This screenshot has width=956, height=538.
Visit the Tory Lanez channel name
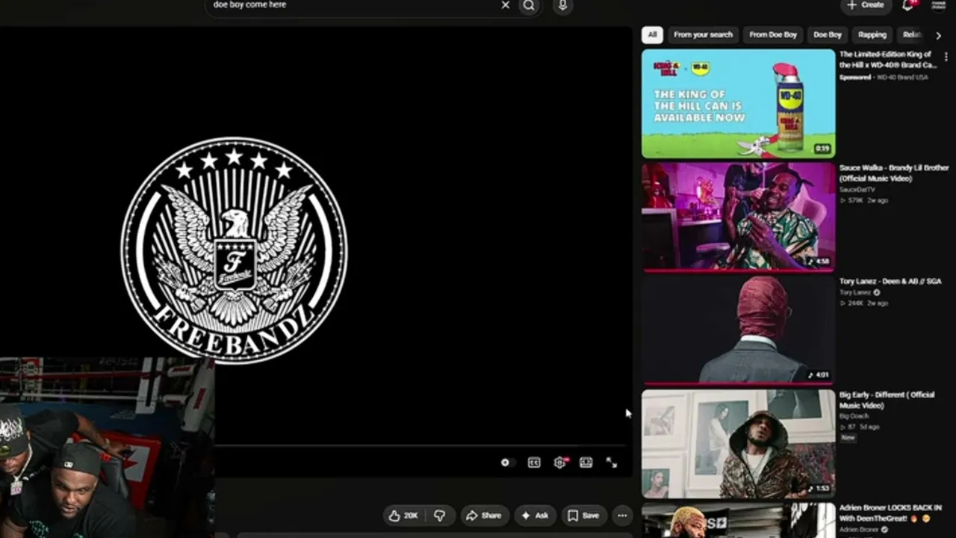855,293
